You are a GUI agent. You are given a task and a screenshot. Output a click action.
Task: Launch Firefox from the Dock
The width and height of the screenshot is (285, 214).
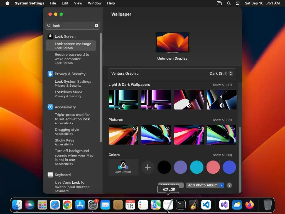tap(249, 205)
